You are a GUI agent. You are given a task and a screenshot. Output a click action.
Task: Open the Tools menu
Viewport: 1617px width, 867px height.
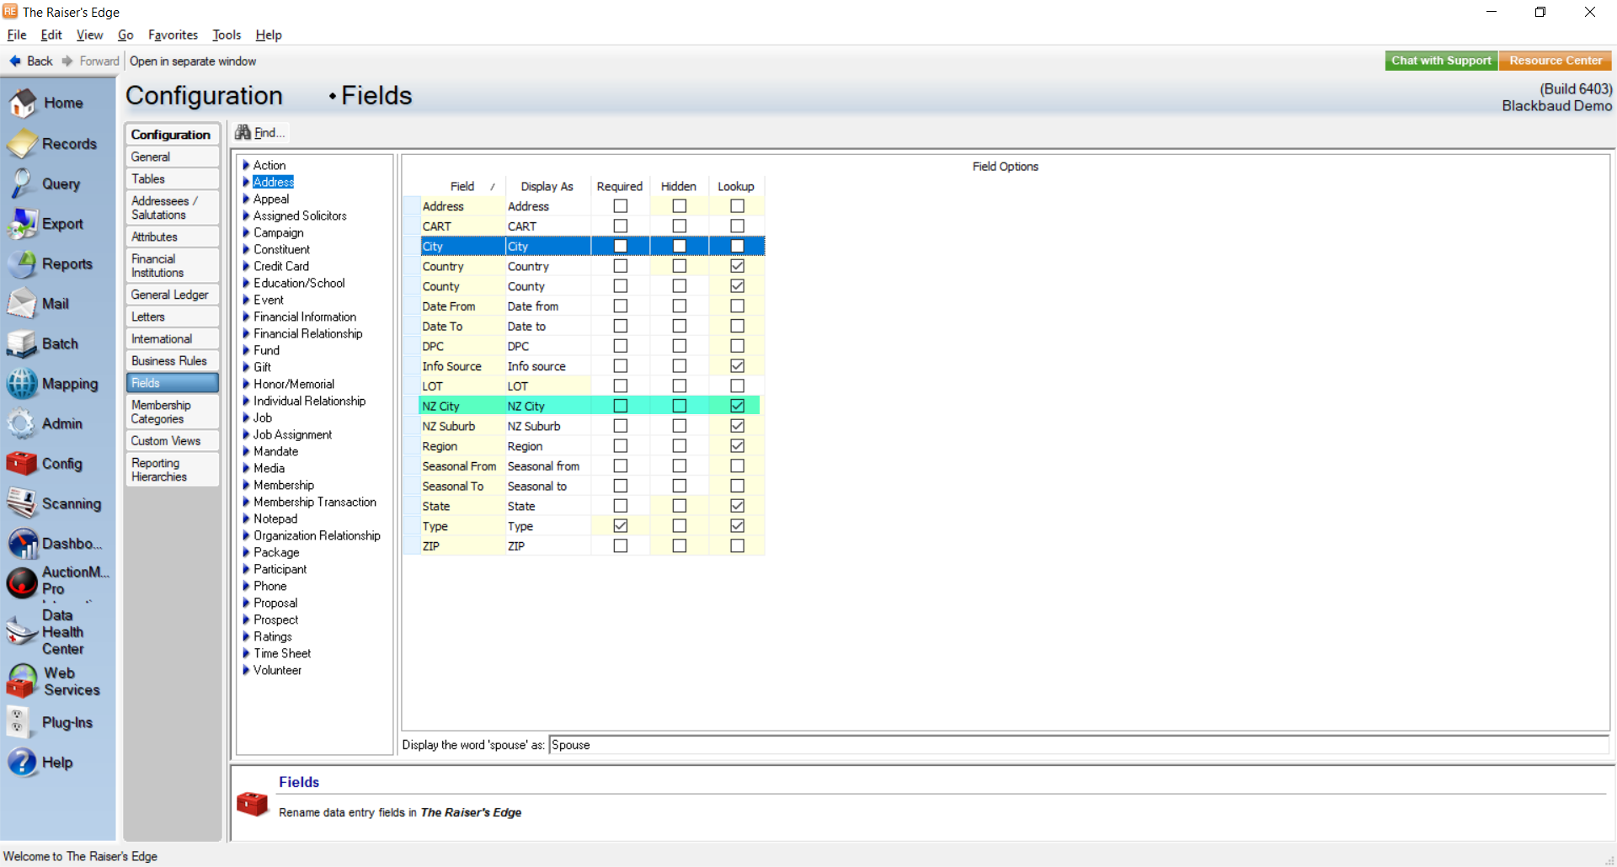pyautogui.click(x=226, y=35)
